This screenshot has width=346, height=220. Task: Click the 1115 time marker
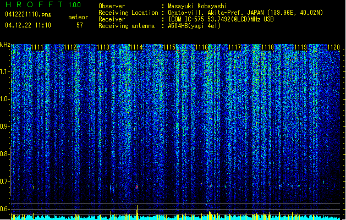pyautogui.click(x=169, y=47)
